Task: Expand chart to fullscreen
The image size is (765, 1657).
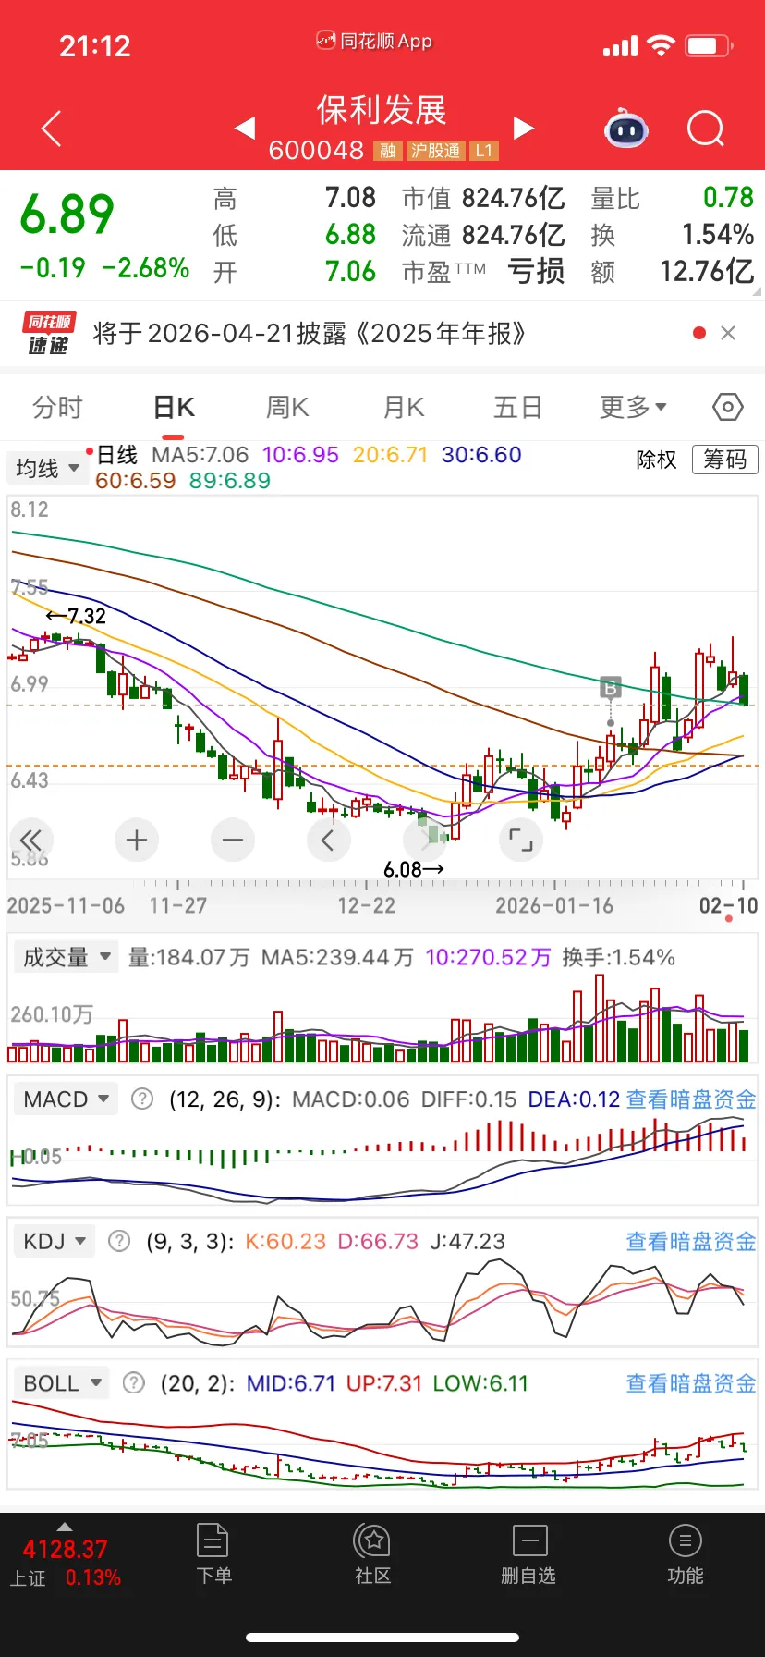Action: point(521,840)
